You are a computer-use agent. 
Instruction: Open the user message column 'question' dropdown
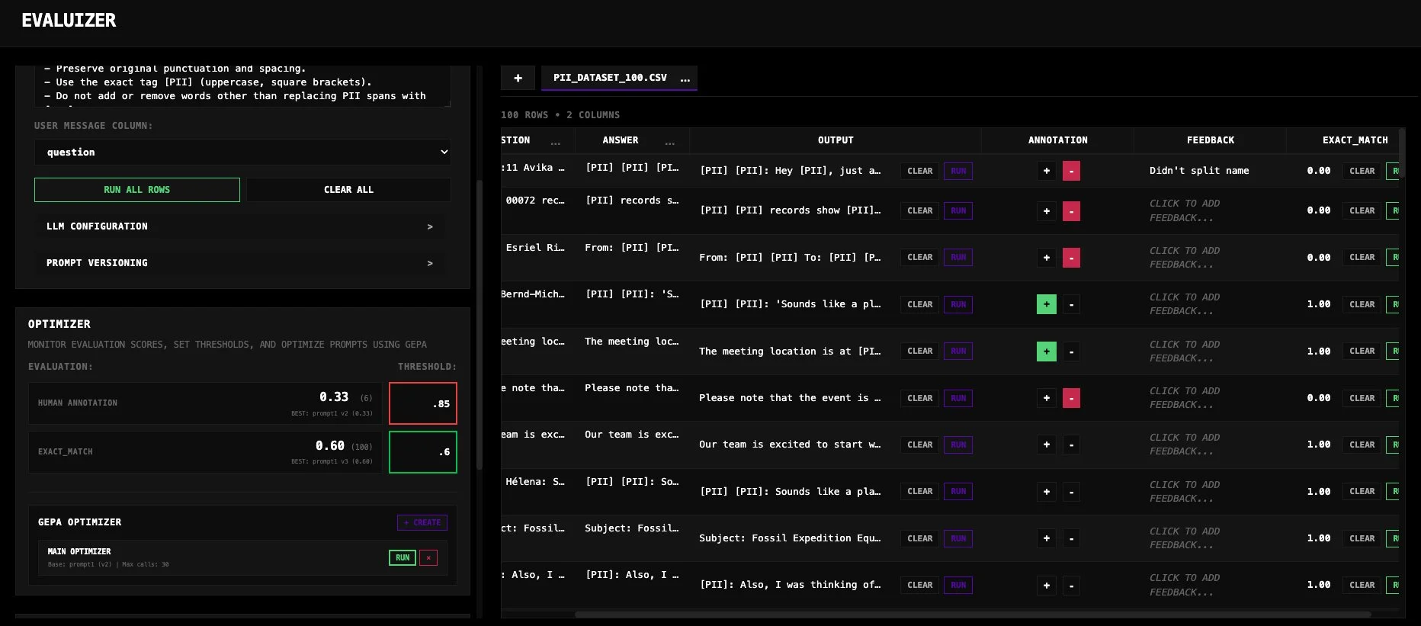(x=242, y=152)
